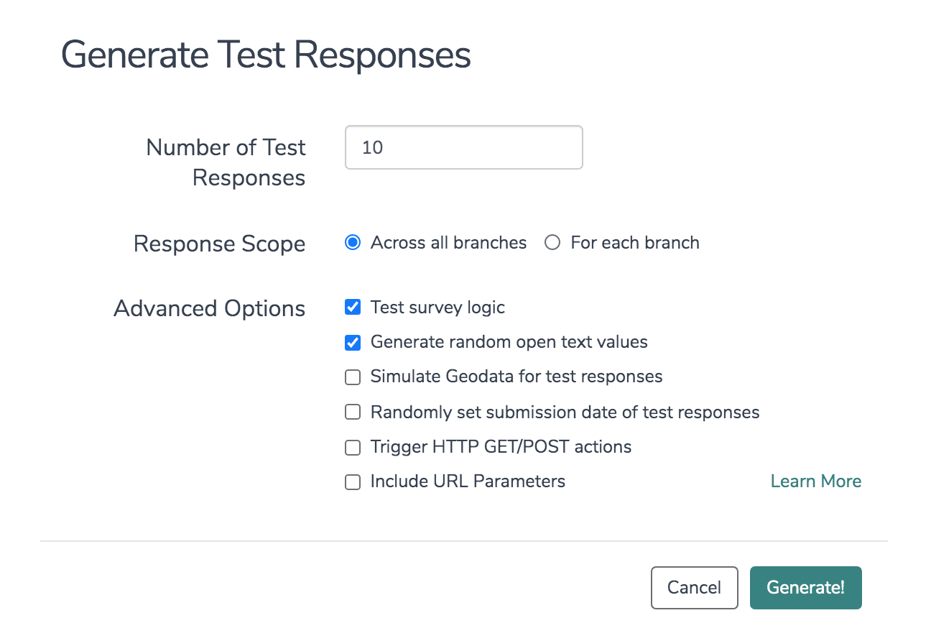Enable Trigger HTTP GET/POST actions checkbox

[x=353, y=448]
